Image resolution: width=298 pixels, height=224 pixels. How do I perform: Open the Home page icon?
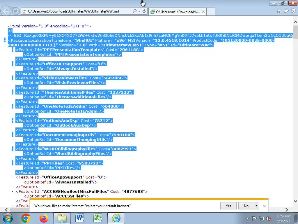point(279,11)
